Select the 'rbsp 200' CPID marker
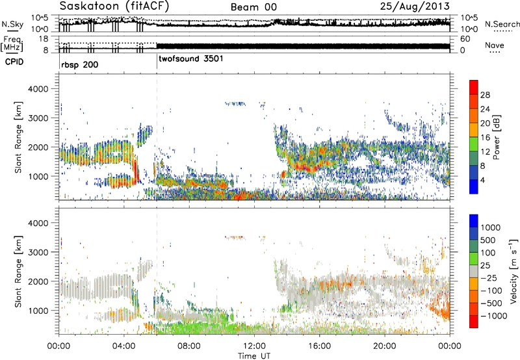The image size is (520, 360). [79, 64]
